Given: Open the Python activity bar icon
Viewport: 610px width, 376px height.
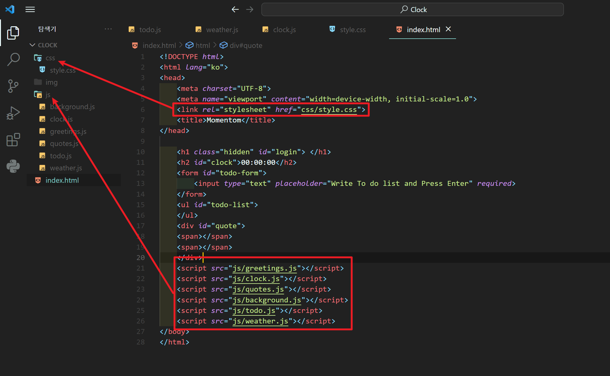Looking at the screenshot, I should [13, 166].
